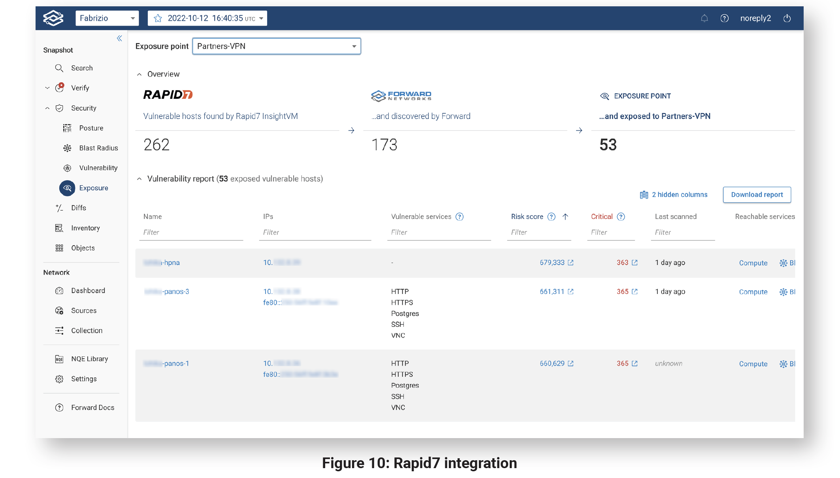Toggle Risk score sort arrow

click(x=565, y=216)
